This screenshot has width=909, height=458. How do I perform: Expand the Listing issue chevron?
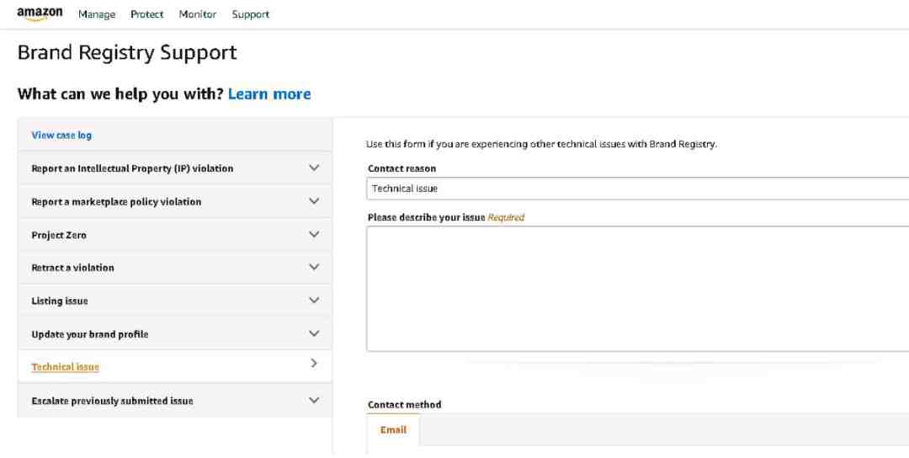tap(314, 301)
